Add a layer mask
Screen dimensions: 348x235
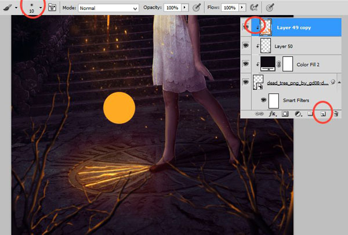285,114
